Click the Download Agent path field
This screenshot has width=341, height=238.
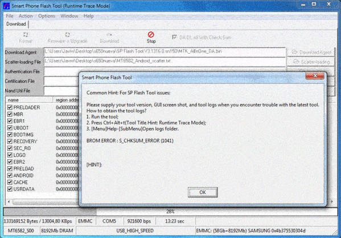tap(165, 52)
